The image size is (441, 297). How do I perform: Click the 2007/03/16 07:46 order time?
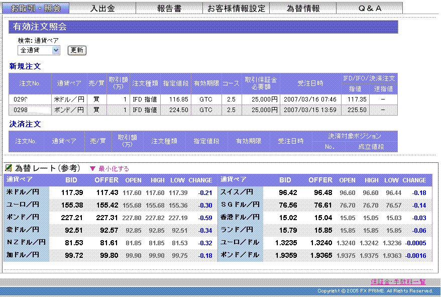(x=310, y=100)
